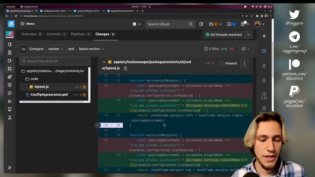Open a new Chrome tab with plus
Image resolution: width=315 pixels, height=177 pixels.
coord(143,11)
